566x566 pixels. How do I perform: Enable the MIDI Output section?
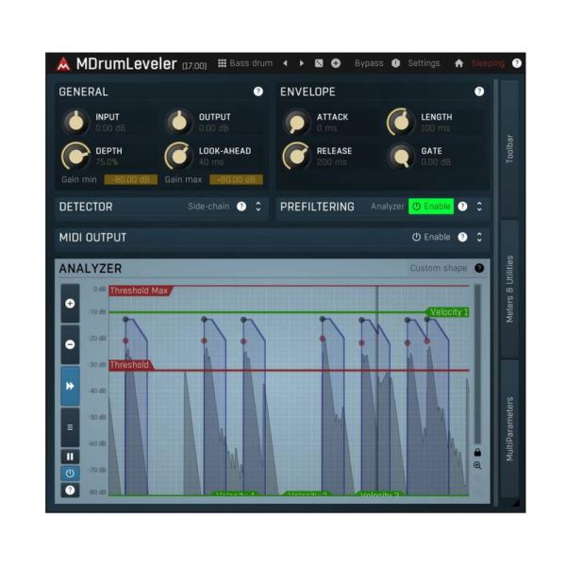point(431,237)
